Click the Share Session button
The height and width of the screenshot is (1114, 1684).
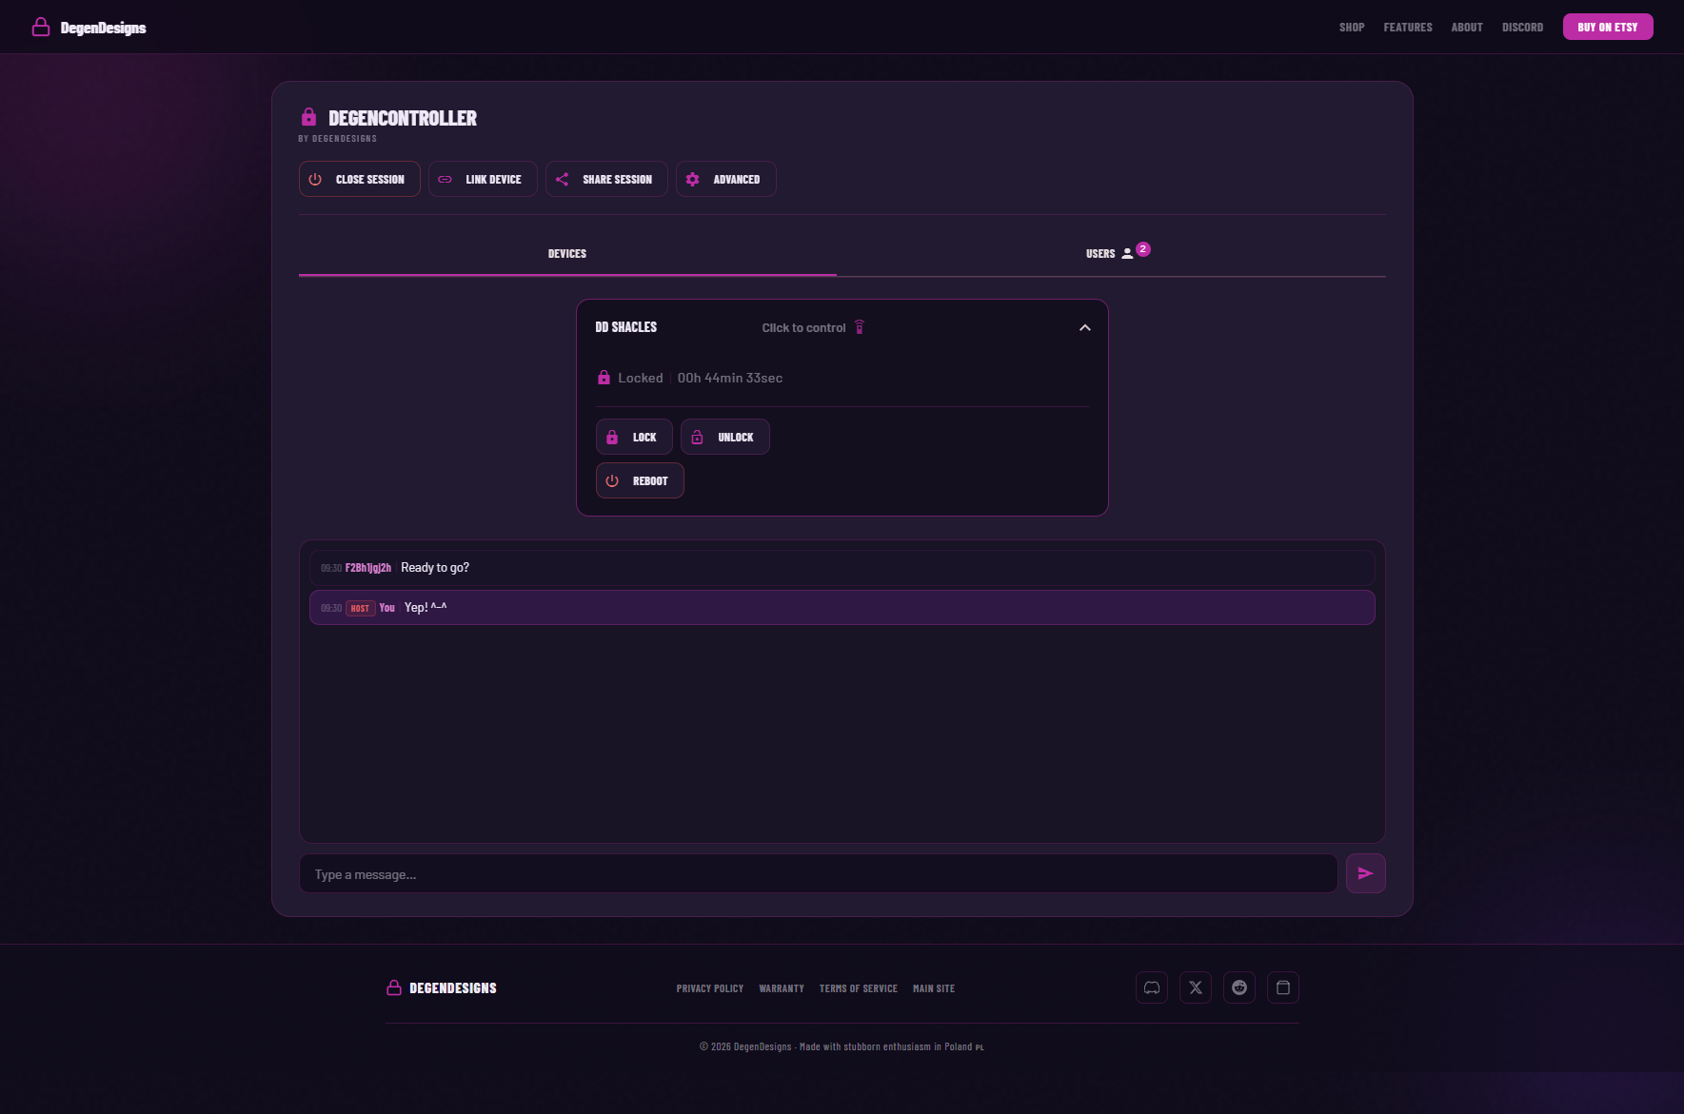pyautogui.click(x=606, y=179)
